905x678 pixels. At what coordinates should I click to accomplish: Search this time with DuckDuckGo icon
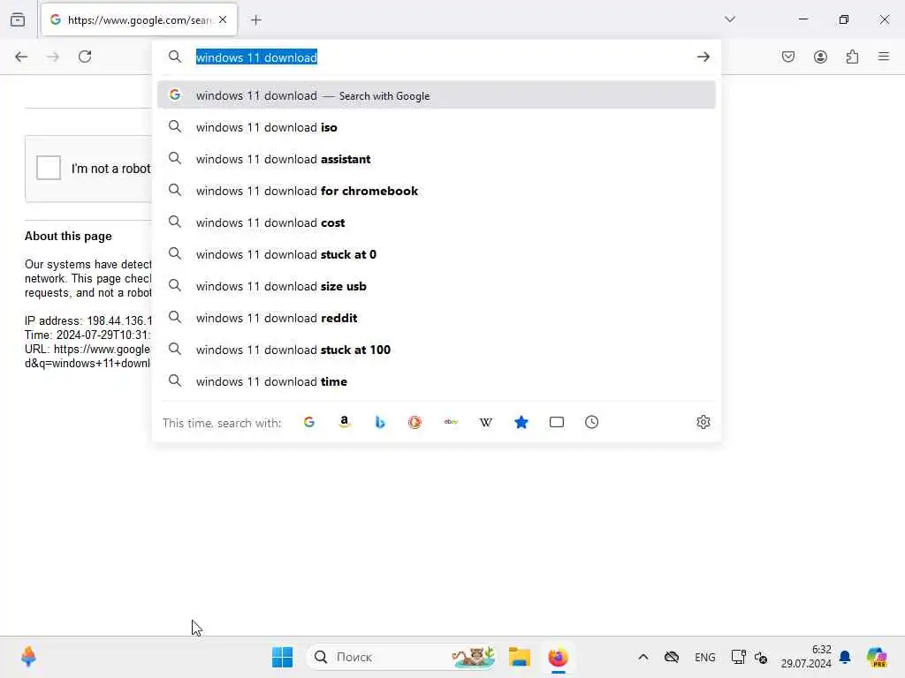[x=415, y=422]
